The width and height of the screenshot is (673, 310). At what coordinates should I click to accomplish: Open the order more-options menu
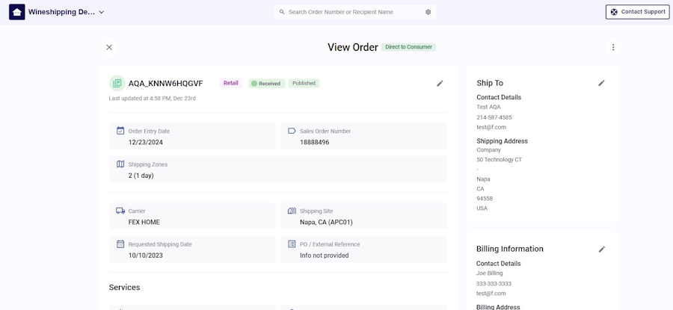click(613, 47)
